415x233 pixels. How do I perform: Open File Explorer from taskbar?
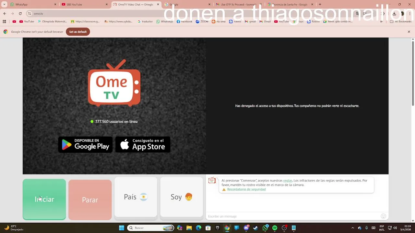tap(189, 228)
